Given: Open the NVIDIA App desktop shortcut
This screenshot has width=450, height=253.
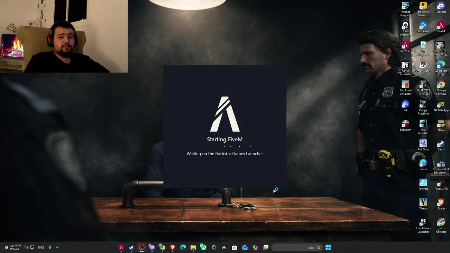Looking at the screenshot, I should 441,106.
